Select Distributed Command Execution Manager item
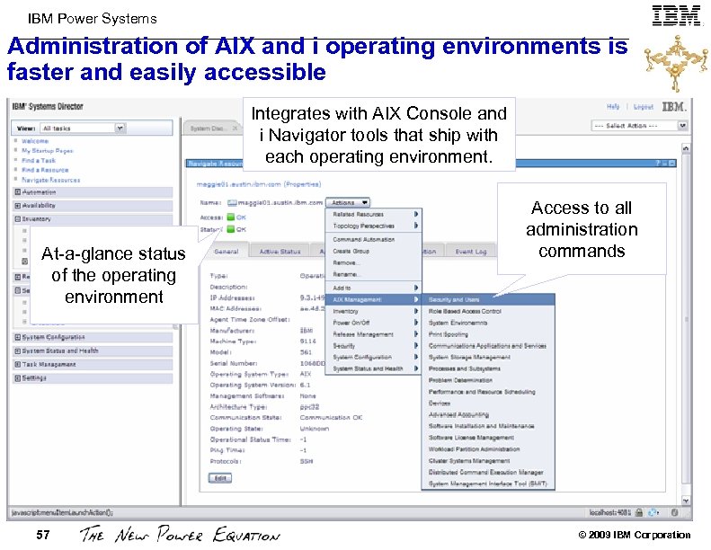711x550 pixels. 488,472
